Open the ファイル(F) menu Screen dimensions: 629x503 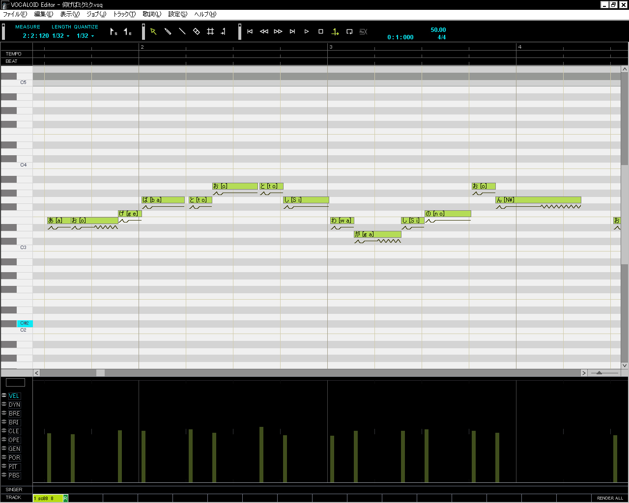pyautogui.click(x=15, y=14)
